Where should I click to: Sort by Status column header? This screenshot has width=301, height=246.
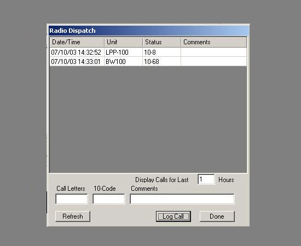162,42
